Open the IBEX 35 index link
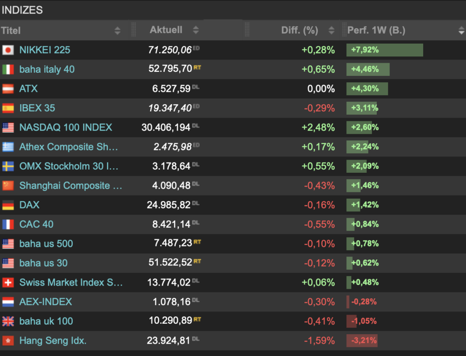466x356 pixels. coord(37,108)
